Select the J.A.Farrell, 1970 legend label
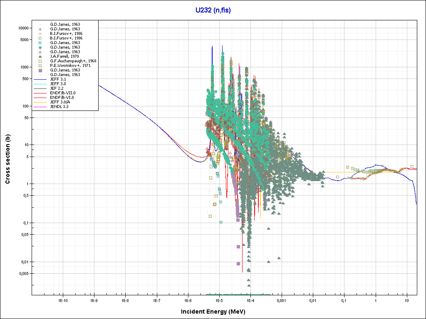426x319 pixels. (x=64, y=56)
